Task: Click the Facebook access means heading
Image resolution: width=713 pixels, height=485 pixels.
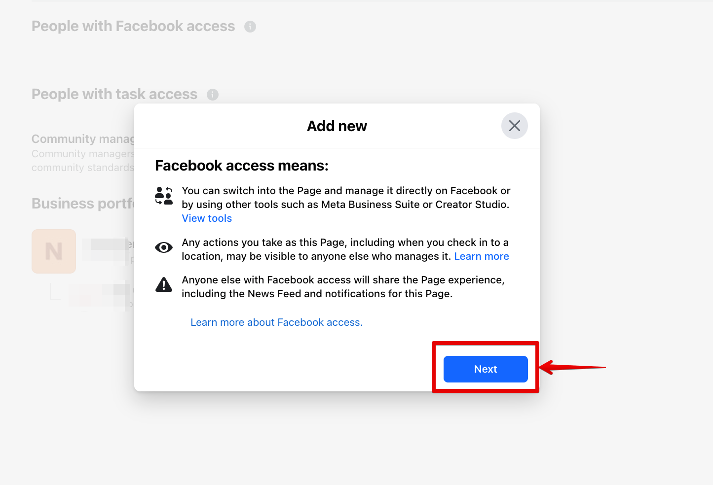Action: [242, 166]
